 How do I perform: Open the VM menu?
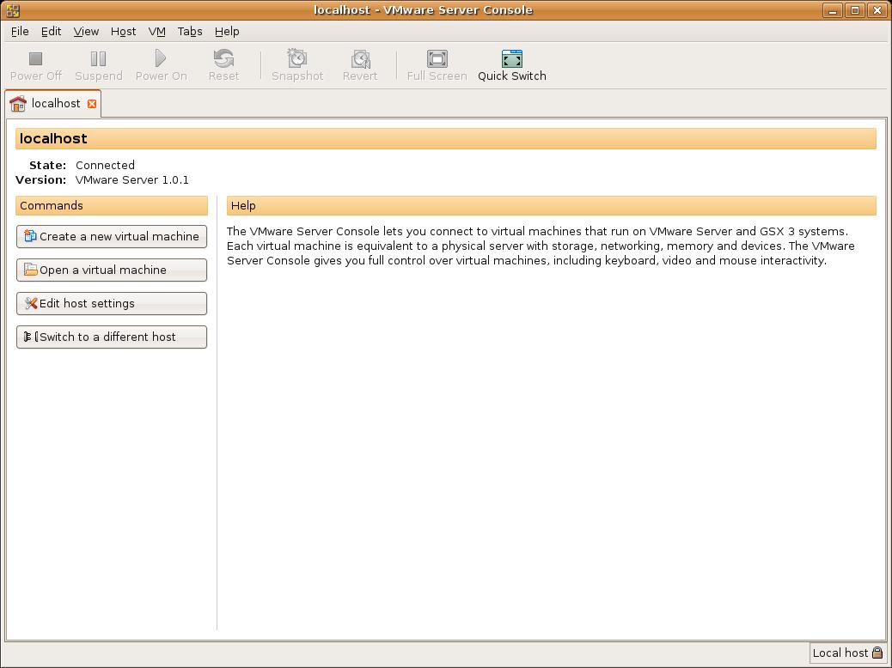click(157, 31)
